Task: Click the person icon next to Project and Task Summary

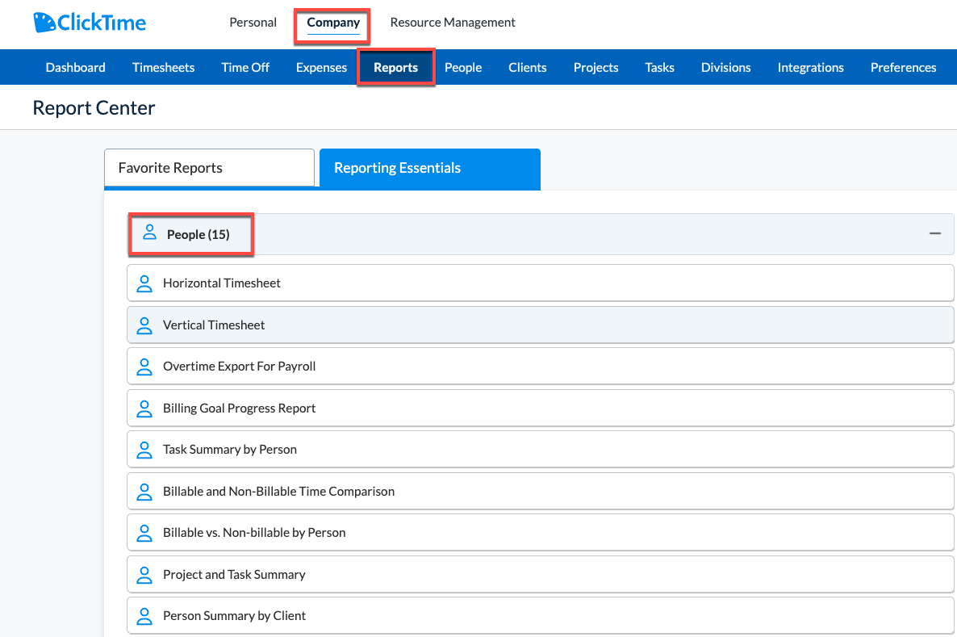Action: (144, 574)
